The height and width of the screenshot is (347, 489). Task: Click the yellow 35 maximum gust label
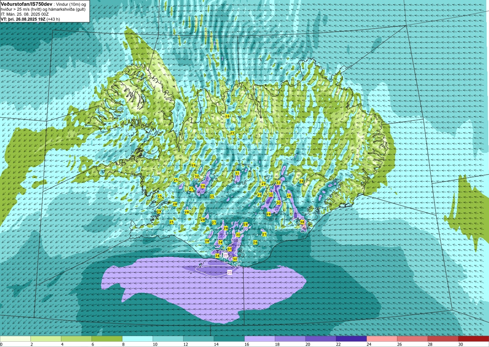point(271,195)
